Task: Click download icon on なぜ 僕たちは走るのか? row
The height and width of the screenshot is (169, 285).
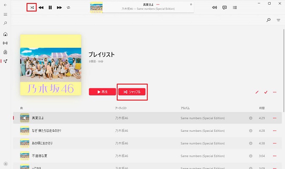Action: click(251, 131)
